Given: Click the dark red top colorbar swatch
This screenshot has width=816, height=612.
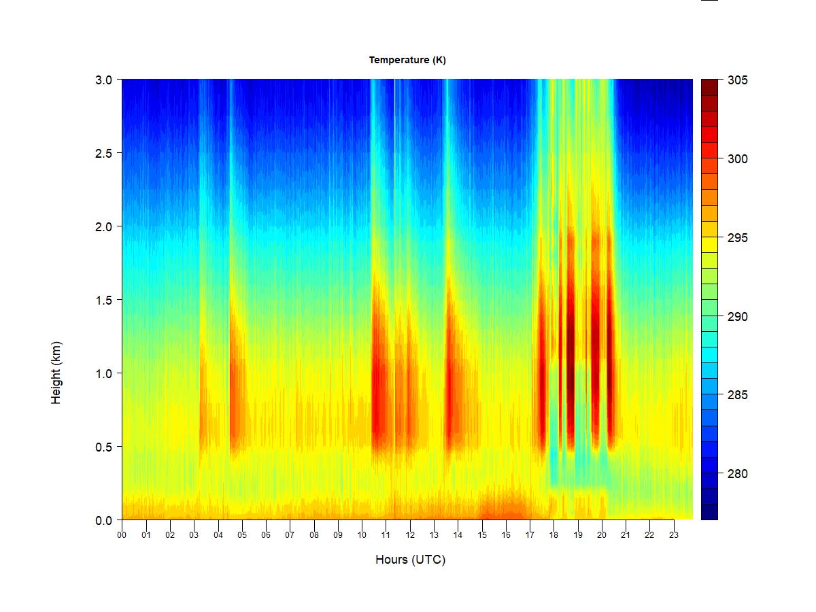Looking at the screenshot, I should pyautogui.click(x=709, y=87).
